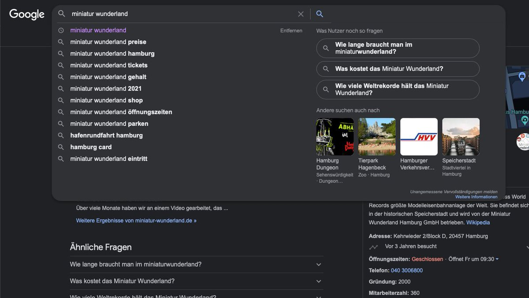Open the Tierpark Hagenbeck thumbnail
The image size is (529, 298).
(x=377, y=137)
